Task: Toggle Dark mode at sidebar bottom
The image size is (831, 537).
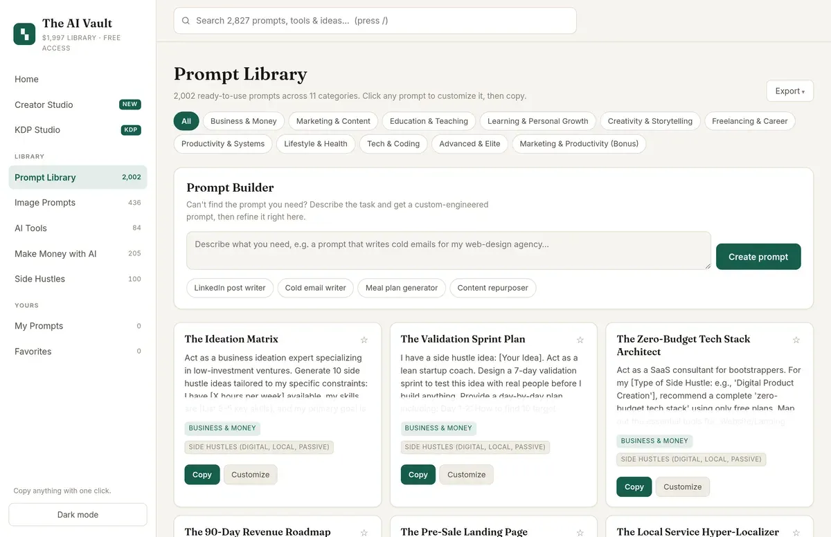Action: click(78, 515)
